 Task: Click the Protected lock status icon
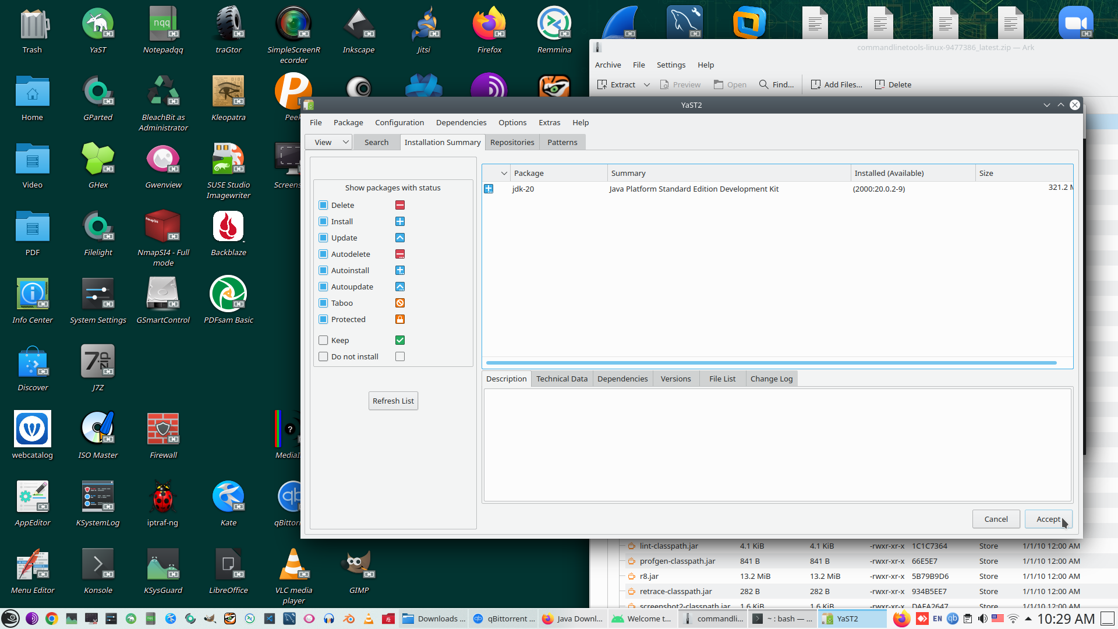click(400, 319)
